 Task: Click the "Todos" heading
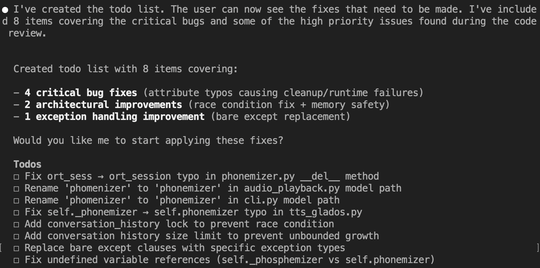(x=27, y=164)
